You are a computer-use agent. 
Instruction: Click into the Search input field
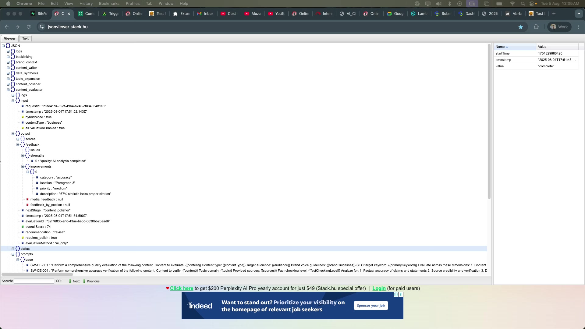tap(34, 281)
